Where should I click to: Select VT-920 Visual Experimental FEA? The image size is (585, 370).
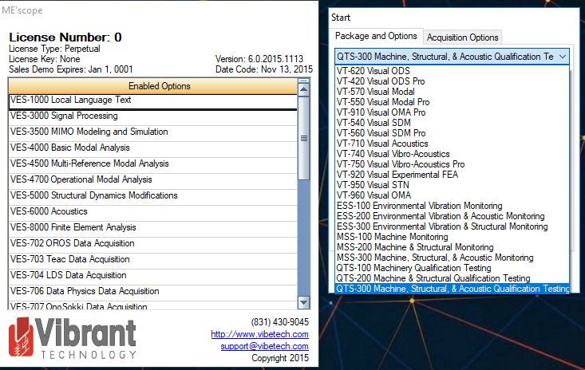coord(393,175)
